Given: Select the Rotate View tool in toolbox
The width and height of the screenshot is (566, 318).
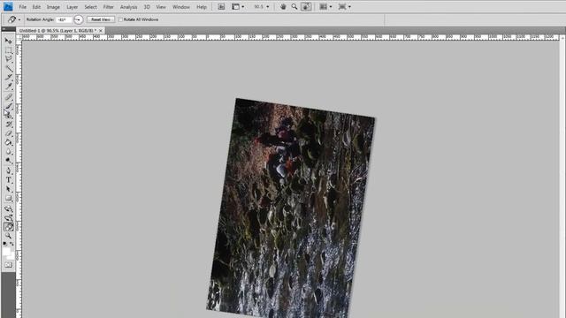Looking at the screenshot, I should pos(8,227).
